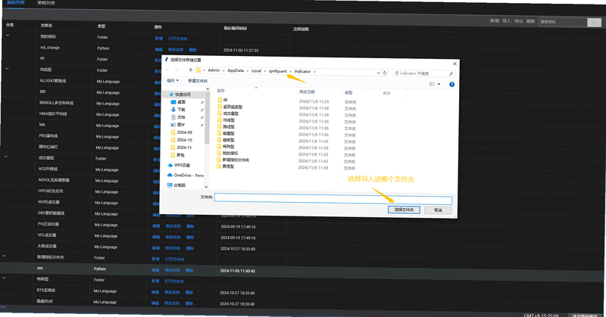Click 打开文件夹 link in 我的指标 row
This screenshot has width=606, height=317.
point(178,39)
